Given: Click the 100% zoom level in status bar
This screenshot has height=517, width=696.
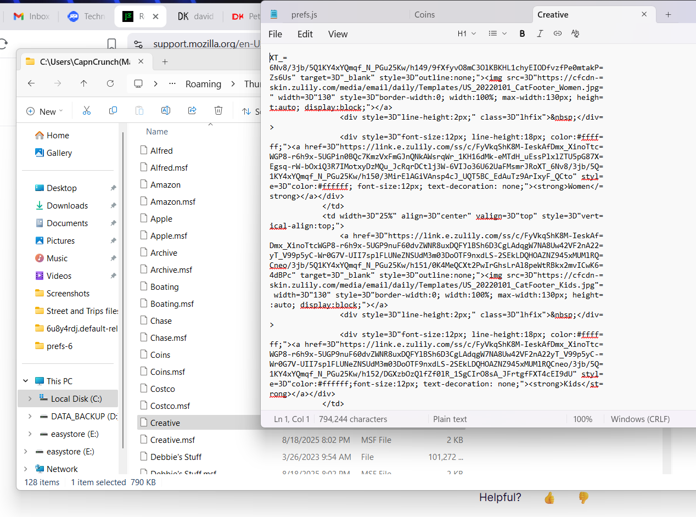Looking at the screenshot, I should 582,419.
